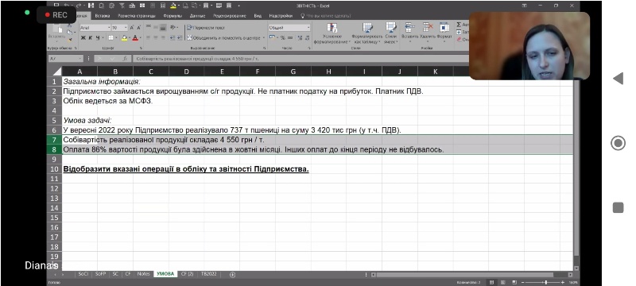Image resolution: width=636 pixels, height=286 pixels.
Task: Open the SoCI sheet tab
Action: point(83,274)
